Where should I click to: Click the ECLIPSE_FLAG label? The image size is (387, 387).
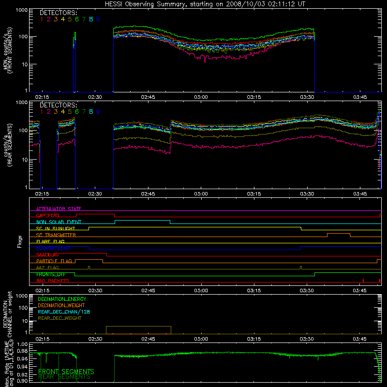(x=53, y=248)
